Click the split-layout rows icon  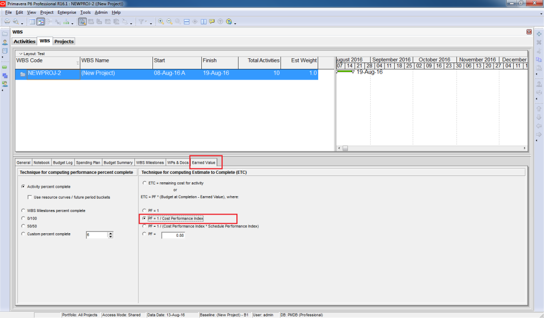pos(186,21)
